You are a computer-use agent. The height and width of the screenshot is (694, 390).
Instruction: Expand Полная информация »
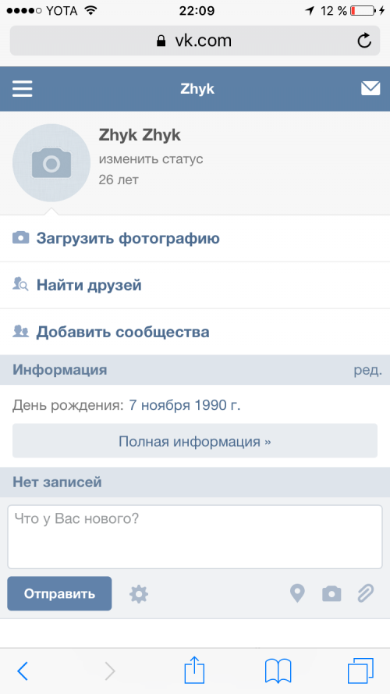pyautogui.click(x=195, y=441)
